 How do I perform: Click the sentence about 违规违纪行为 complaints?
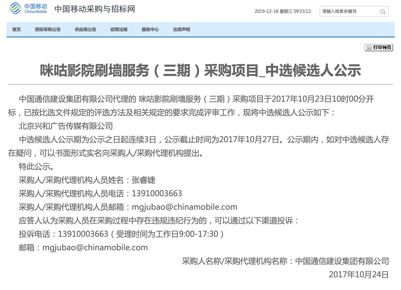(x=159, y=220)
